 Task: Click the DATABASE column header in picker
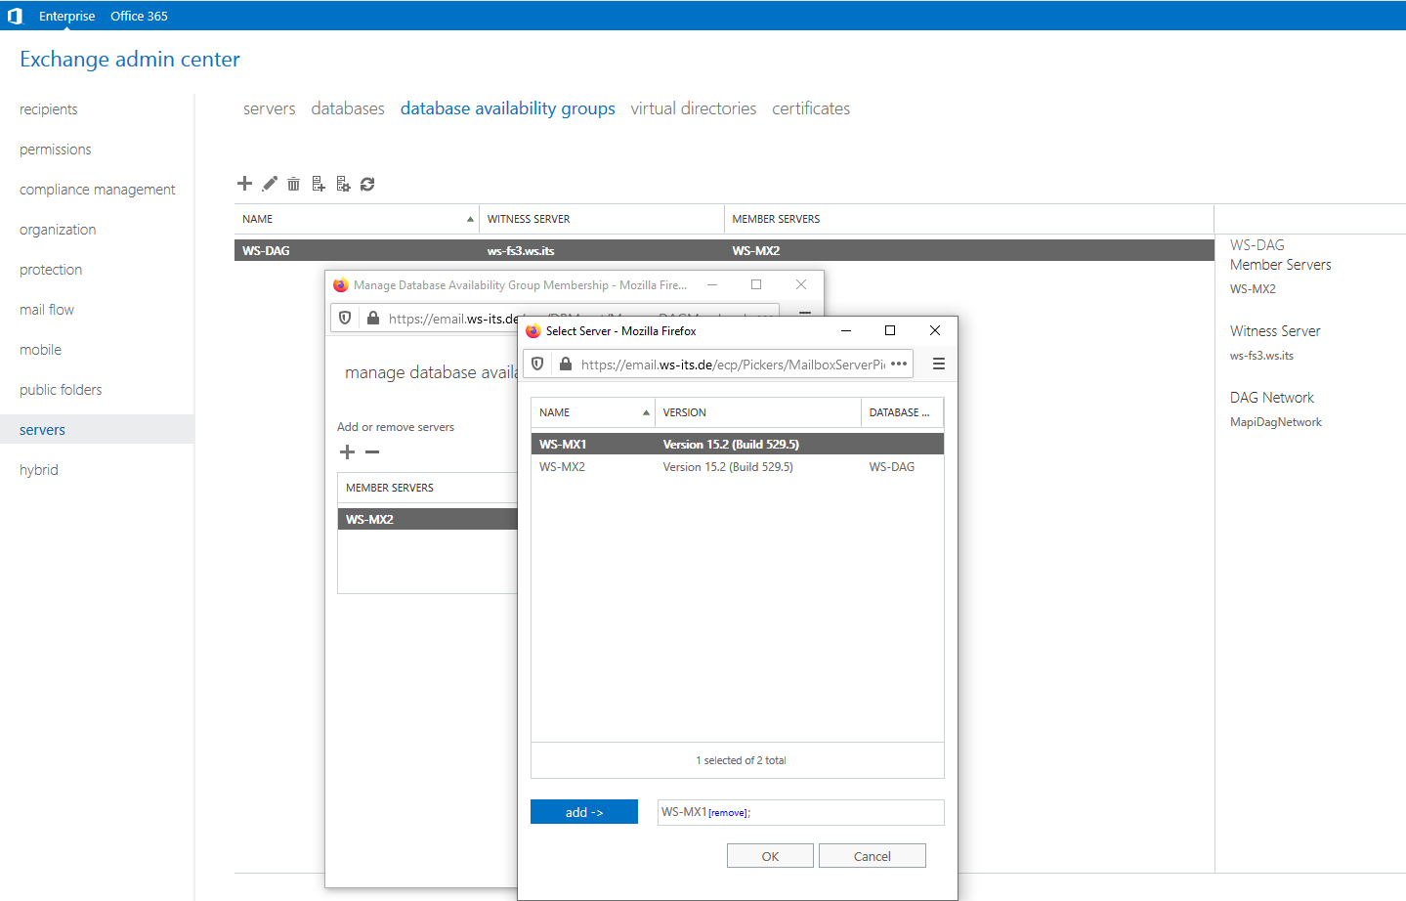pos(902,412)
